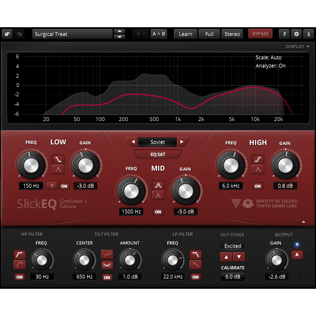Open the DISPLAY options dropdown

pyautogui.click(x=298, y=47)
